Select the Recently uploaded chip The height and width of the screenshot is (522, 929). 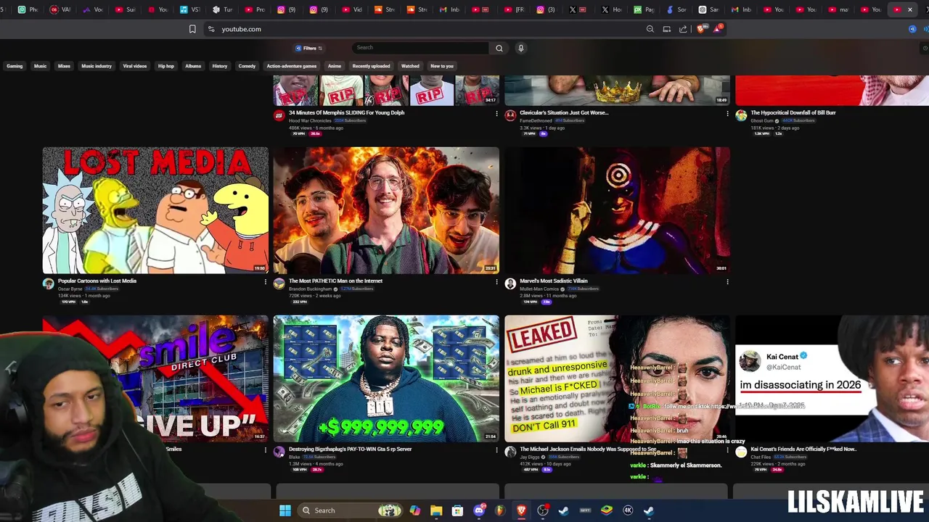pyautogui.click(x=371, y=66)
